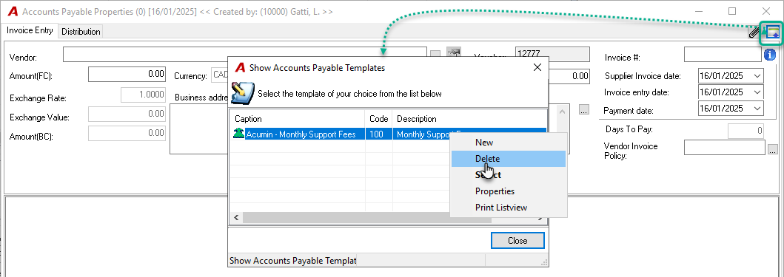Click 'Show Accounts Payable Templat' status bar text

(292, 261)
